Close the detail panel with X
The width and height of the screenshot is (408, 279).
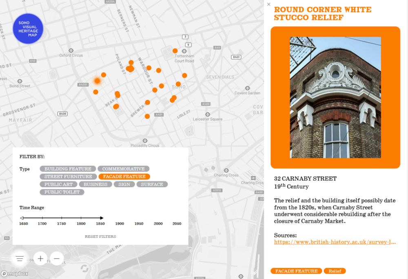(x=269, y=4)
